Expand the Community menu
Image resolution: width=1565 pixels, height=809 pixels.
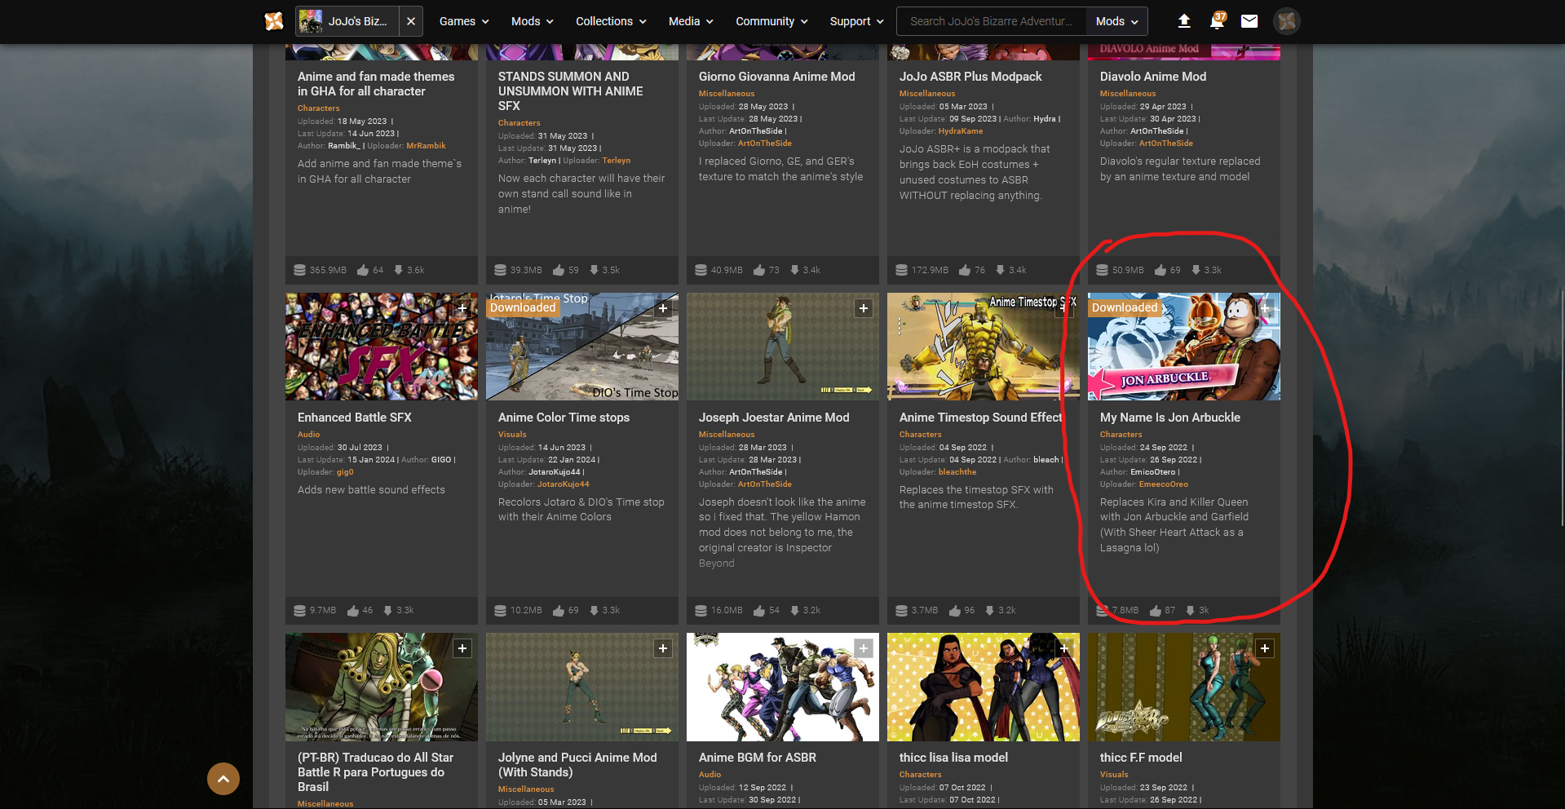[771, 21]
